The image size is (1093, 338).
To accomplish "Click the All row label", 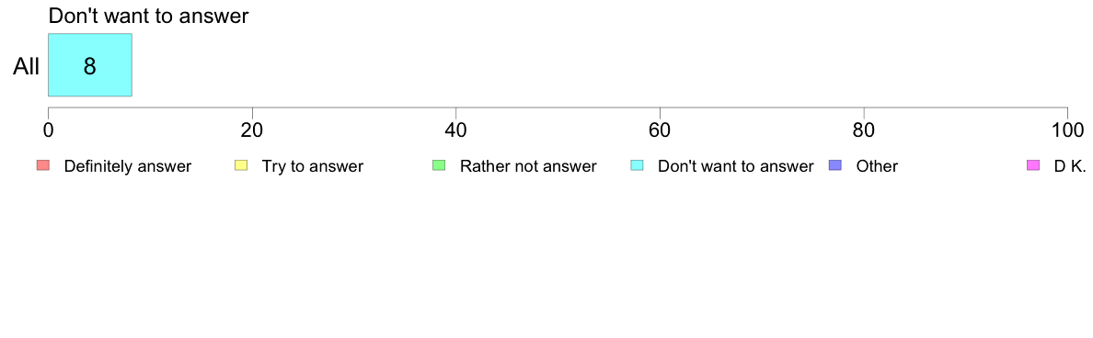I will (27, 67).
